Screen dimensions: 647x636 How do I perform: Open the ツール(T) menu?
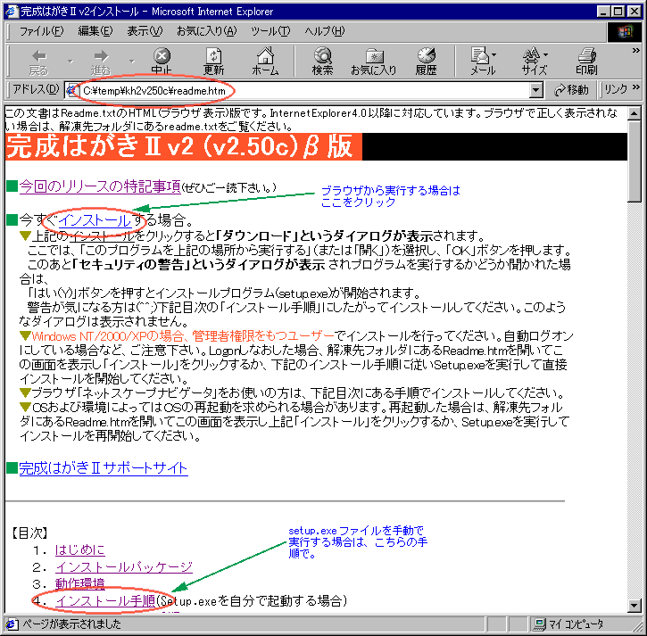click(x=270, y=31)
